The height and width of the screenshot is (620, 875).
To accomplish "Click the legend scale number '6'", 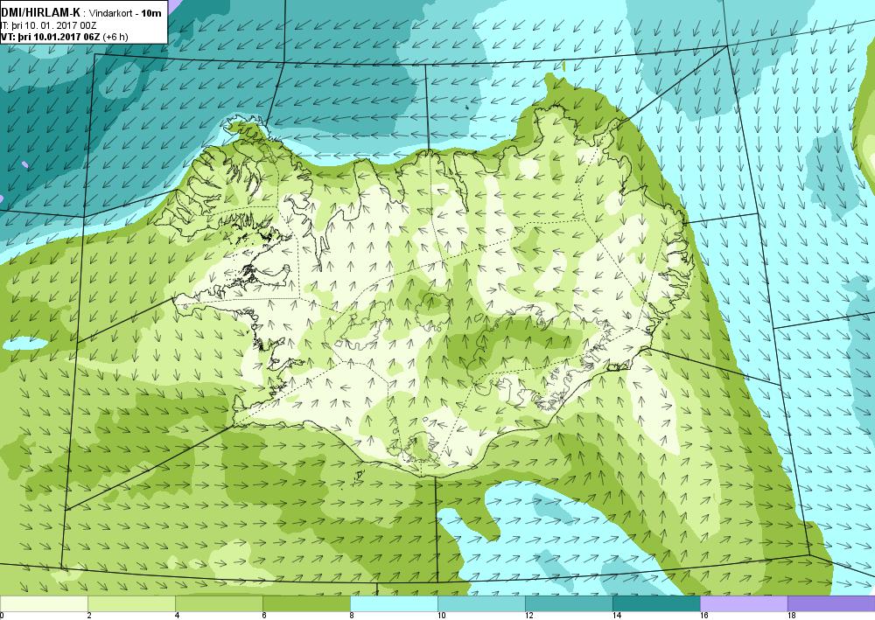I will click(x=264, y=616).
